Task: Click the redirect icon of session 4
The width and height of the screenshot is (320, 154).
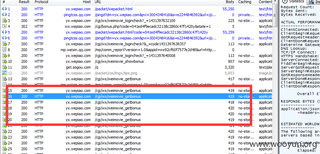Action: [4, 26]
